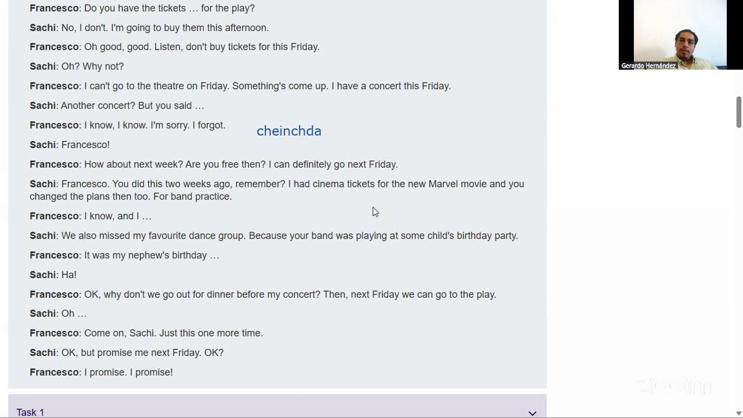Click the faint Zoom watermark logo
The image size is (743, 418).
[674, 386]
